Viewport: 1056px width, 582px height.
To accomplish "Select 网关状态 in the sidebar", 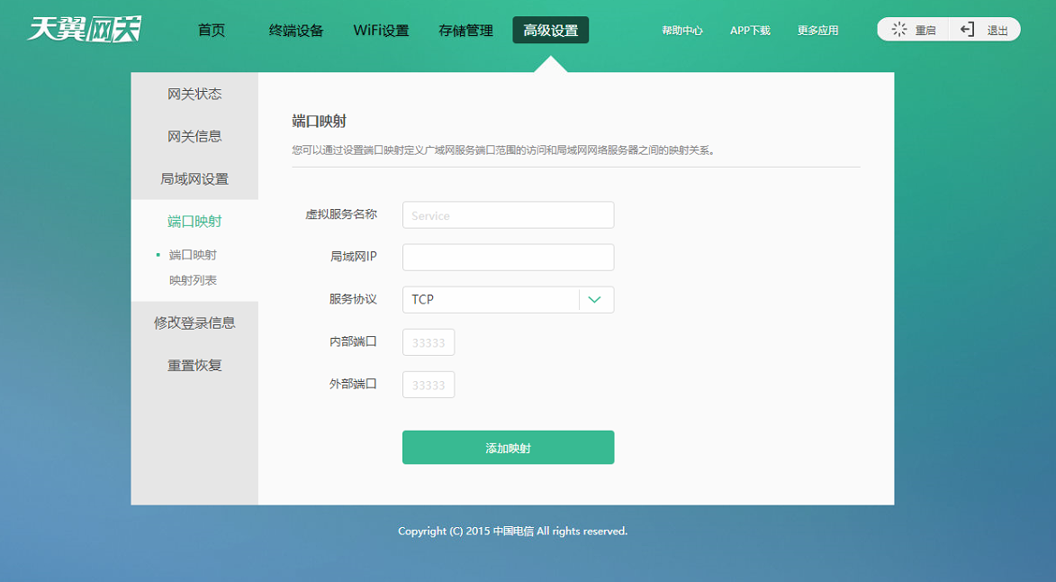I will (x=194, y=94).
